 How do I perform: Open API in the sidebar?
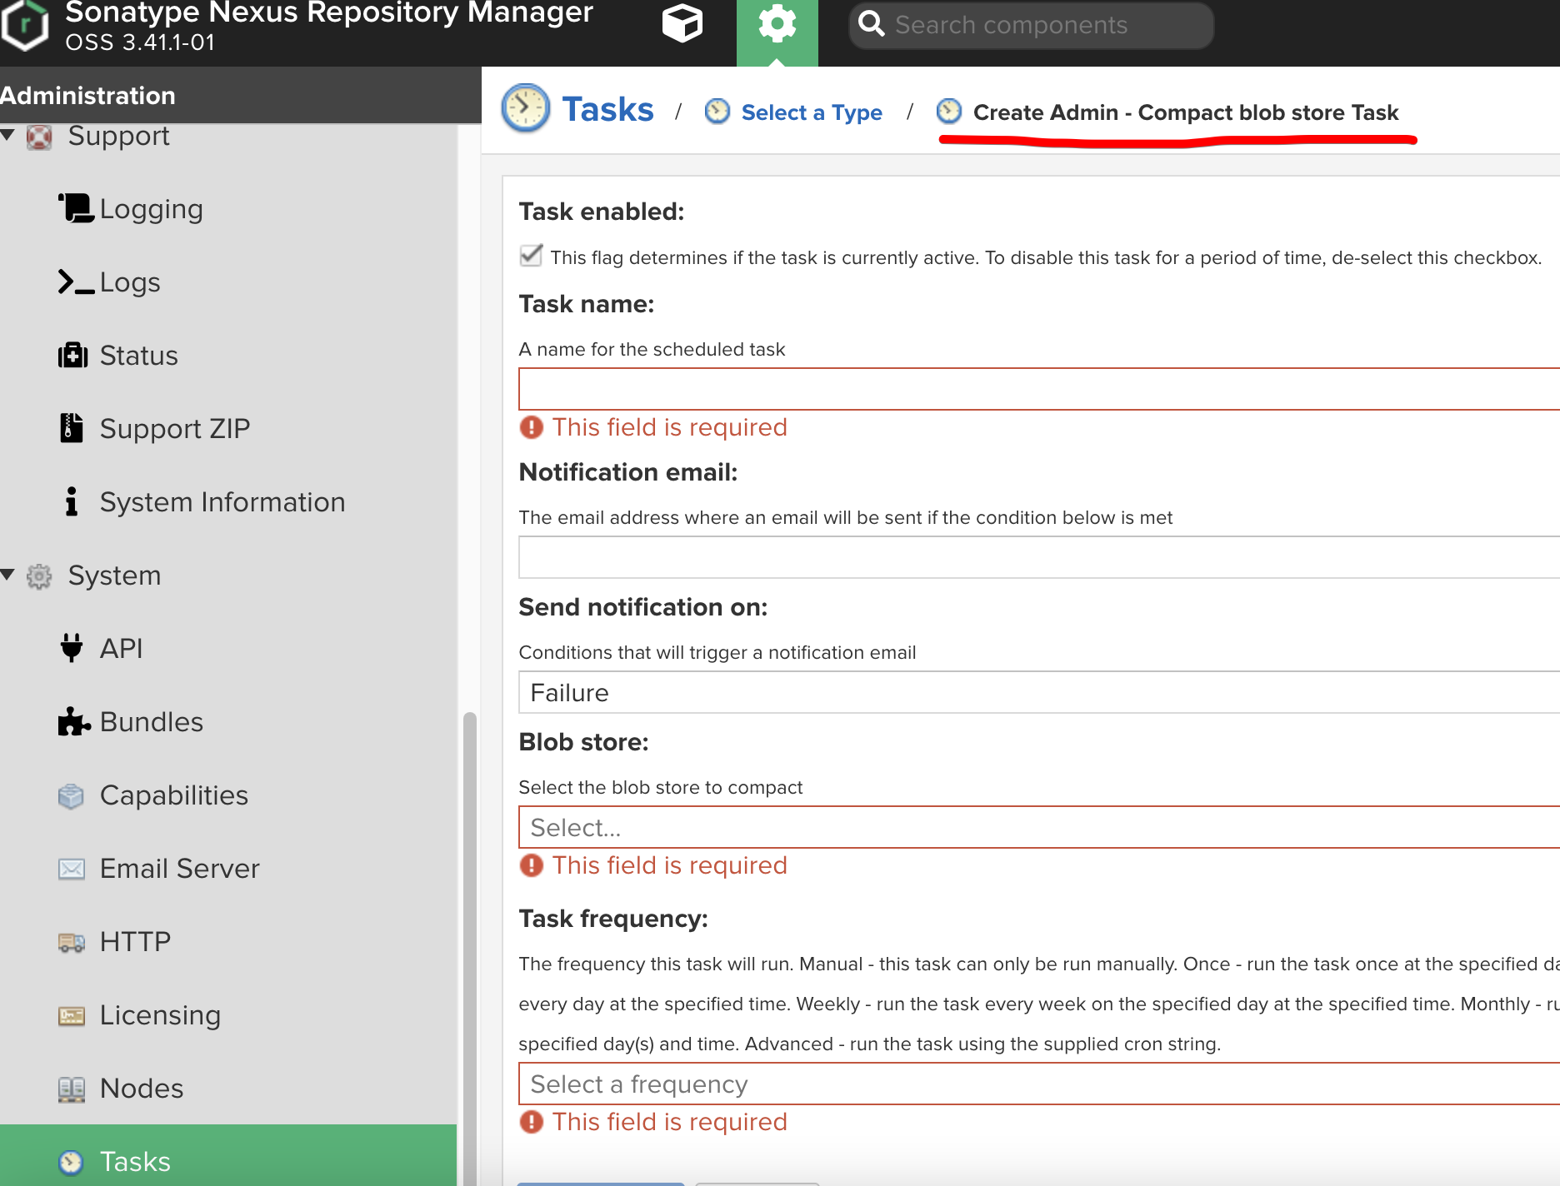[x=122, y=648]
